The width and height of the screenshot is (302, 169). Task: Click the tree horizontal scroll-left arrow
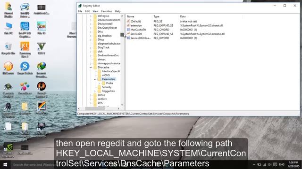coord(79,108)
